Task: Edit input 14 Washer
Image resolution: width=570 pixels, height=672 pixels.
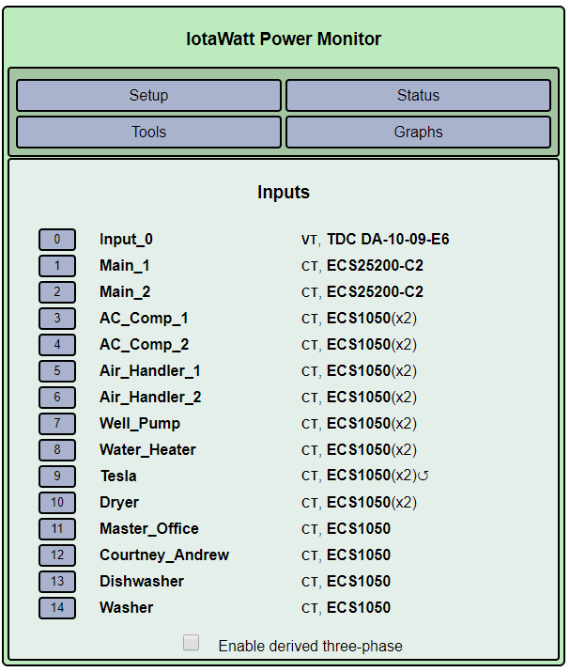Action: click(57, 608)
